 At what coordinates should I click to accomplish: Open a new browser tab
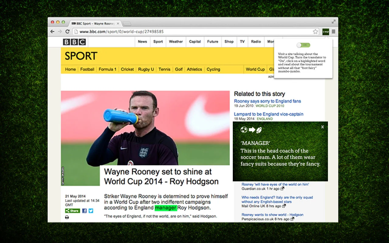click(x=127, y=23)
